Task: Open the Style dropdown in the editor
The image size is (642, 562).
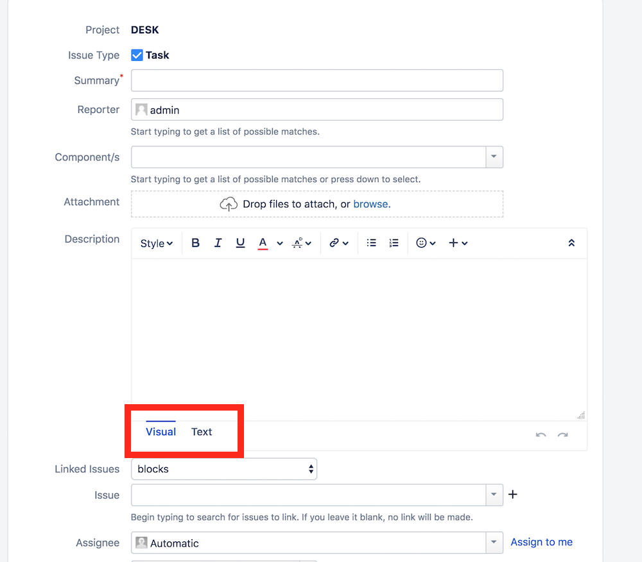Action: 156,243
